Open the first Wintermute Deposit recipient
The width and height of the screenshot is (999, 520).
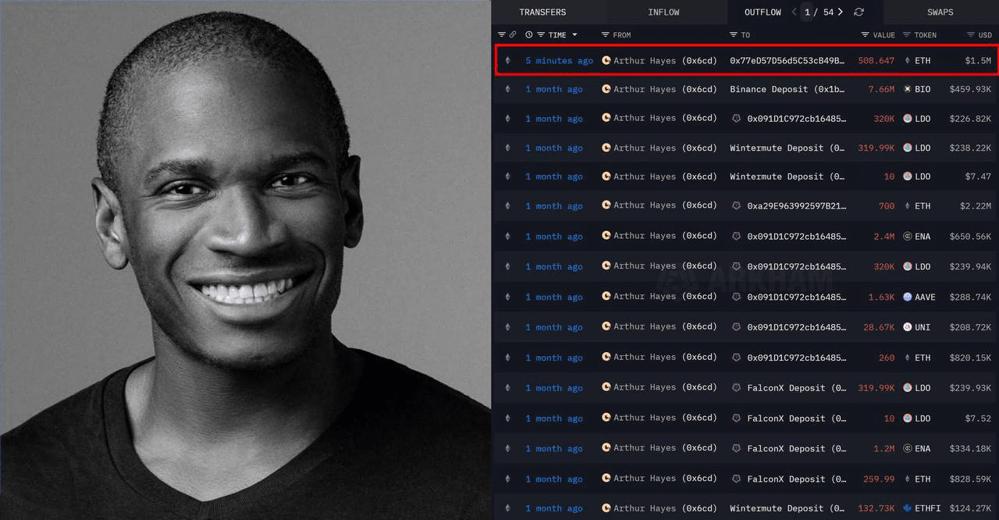tap(787, 148)
